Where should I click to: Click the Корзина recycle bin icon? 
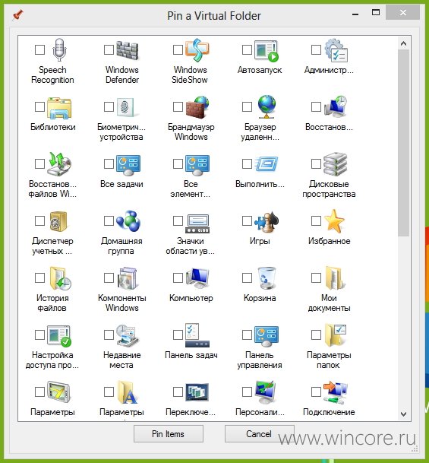[x=267, y=277]
